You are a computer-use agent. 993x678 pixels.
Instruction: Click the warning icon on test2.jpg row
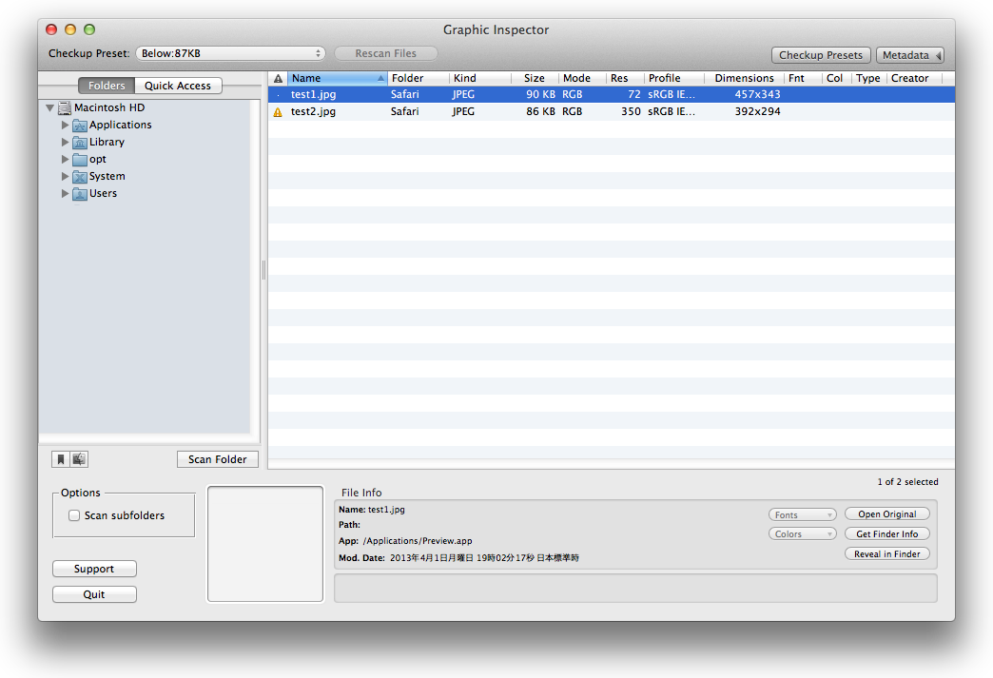tap(278, 112)
